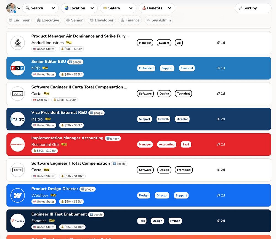Open Senior Editor ESU job posting
This screenshot has width=276, height=239.
pos(49,62)
